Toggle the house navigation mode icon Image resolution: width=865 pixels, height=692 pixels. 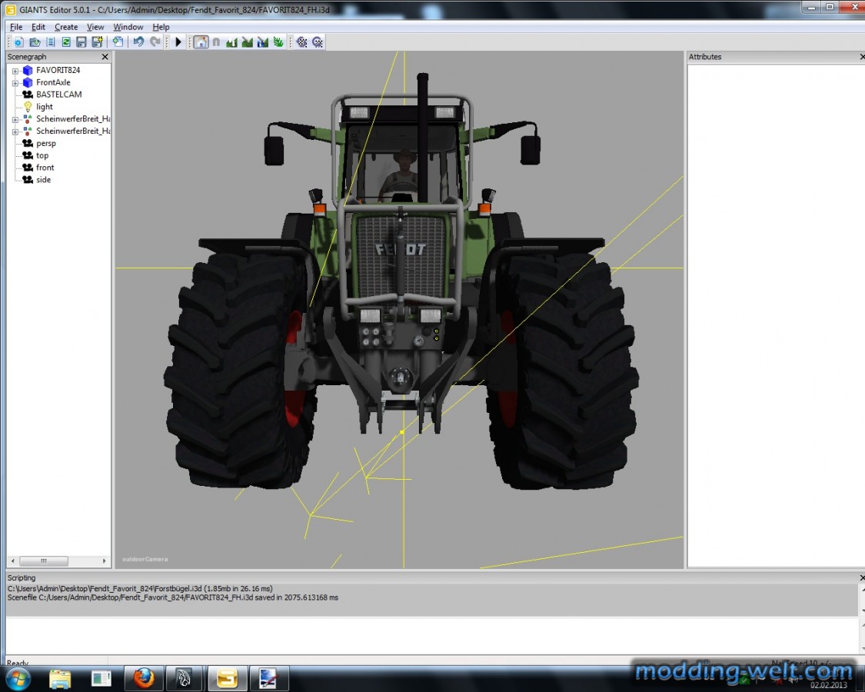tap(201, 42)
